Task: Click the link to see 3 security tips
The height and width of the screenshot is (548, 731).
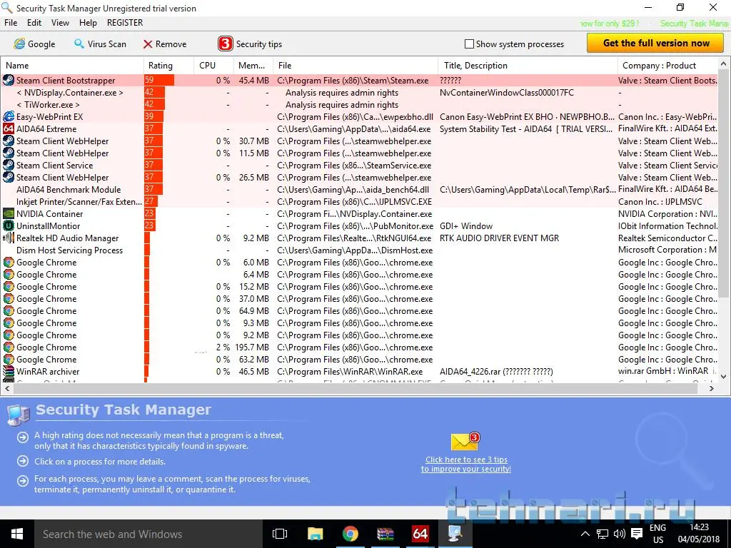Action: (466, 464)
